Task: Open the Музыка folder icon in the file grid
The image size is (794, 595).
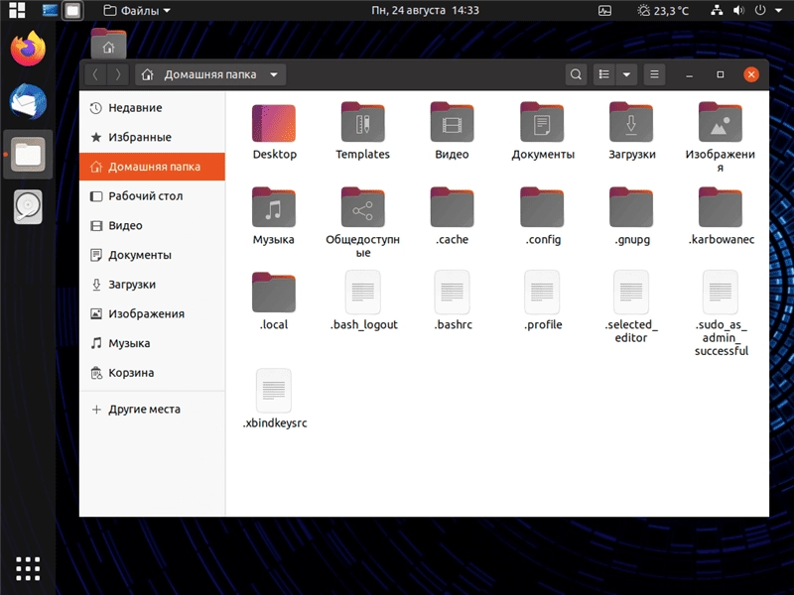Action: tap(274, 207)
